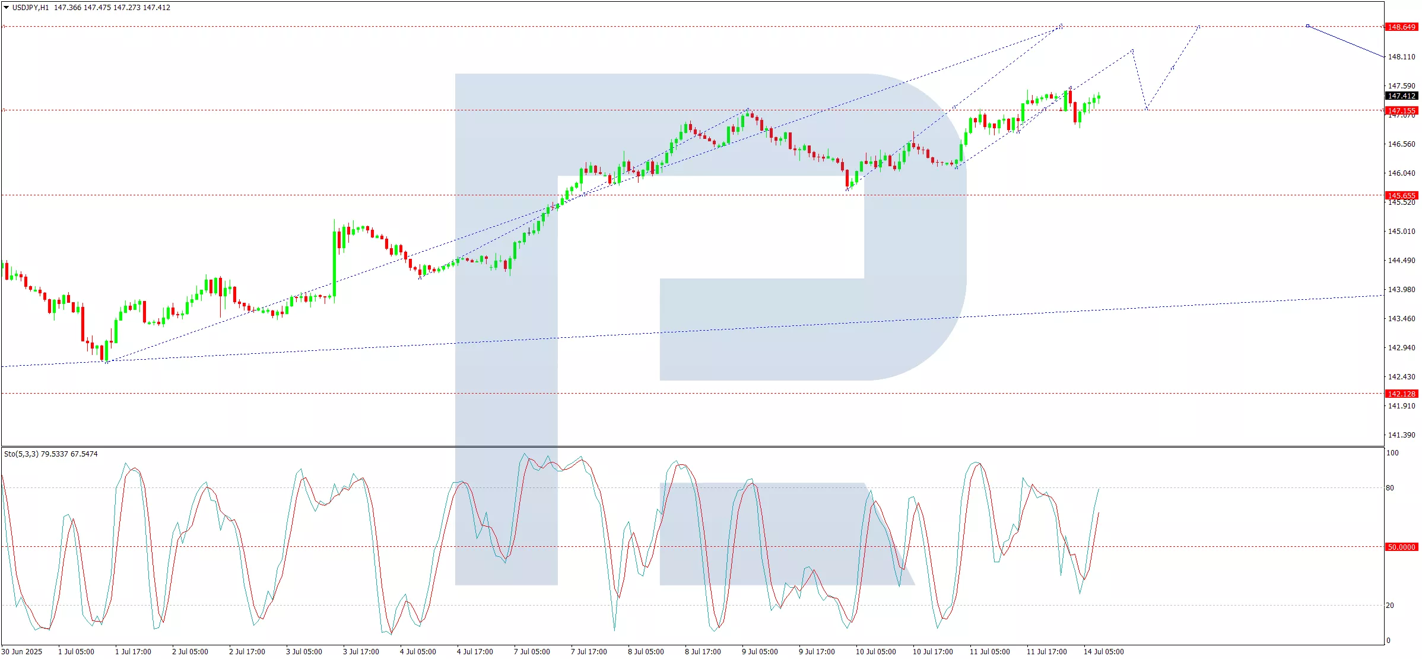Click the stochastic scale 80 level label
The height and width of the screenshot is (659, 1422).
tap(1390, 488)
